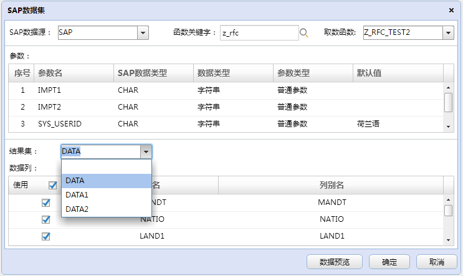The width and height of the screenshot is (463, 276).
Task: Click the 数据类型 column header
Action: click(233, 73)
